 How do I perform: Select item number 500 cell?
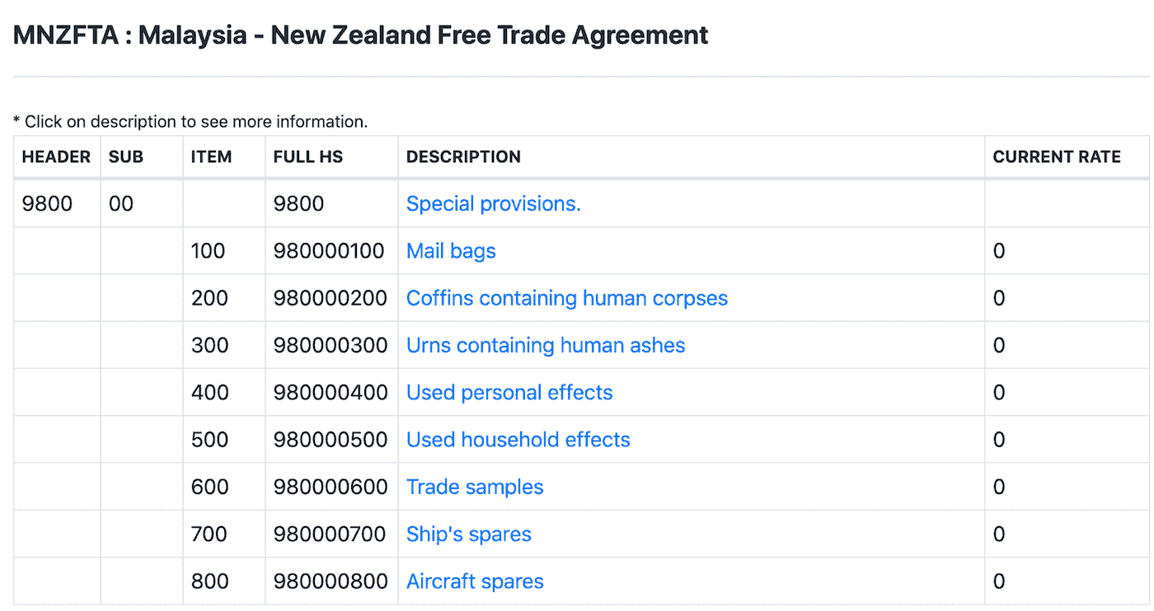coord(209,440)
